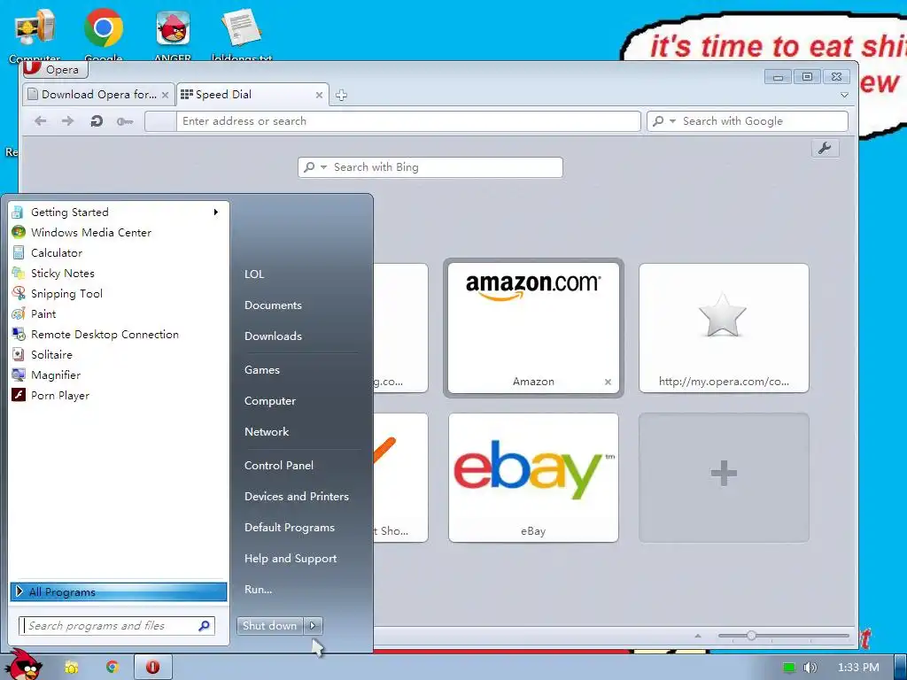Screen dimensions: 907x680
Task: Open Games from Start menu
Action: pyautogui.click(x=262, y=370)
